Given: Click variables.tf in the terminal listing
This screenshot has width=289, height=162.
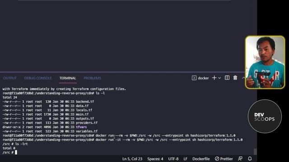Looking at the screenshot, I should tap(87, 131).
